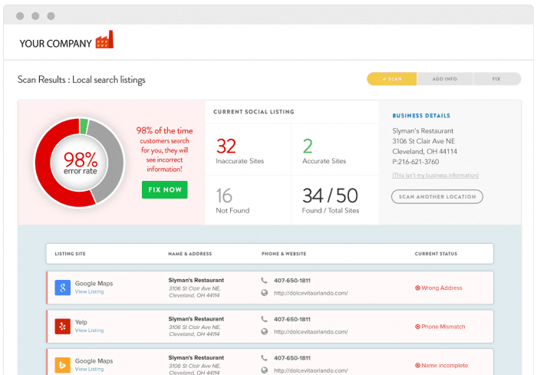The image size is (537, 375).
Task: Click the Phone Mismatch status text
Action: [443, 327]
